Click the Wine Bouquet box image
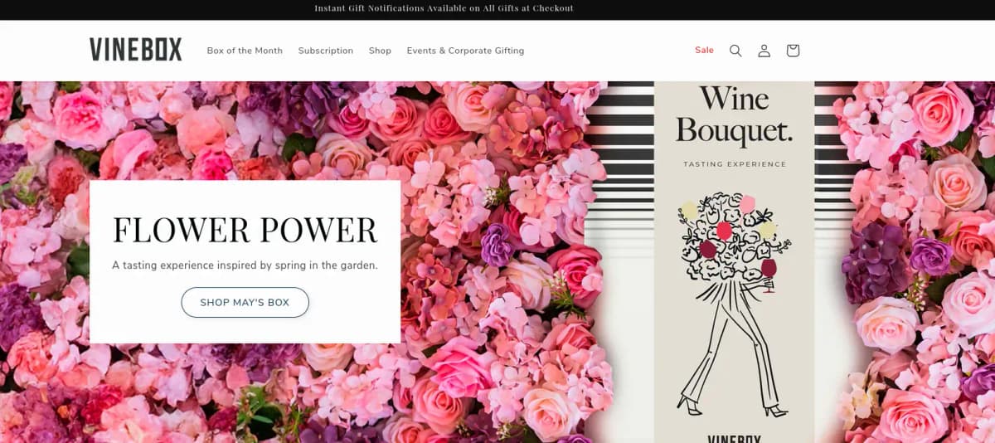Screen dimensions: 995x443 [x=734, y=261]
